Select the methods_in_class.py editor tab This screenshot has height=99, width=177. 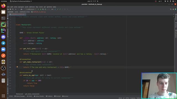click(x=18, y=14)
